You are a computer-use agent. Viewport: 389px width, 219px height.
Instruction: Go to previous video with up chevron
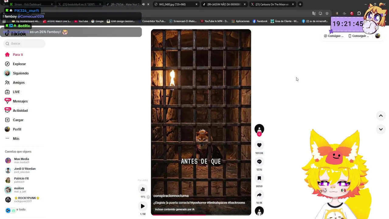(381, 116)
